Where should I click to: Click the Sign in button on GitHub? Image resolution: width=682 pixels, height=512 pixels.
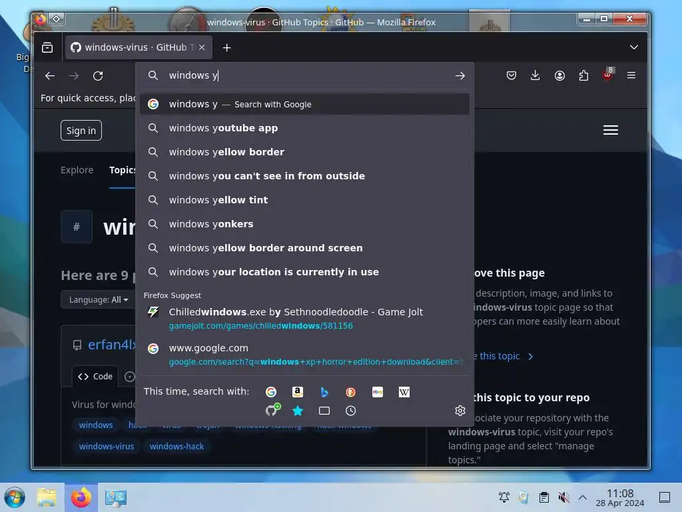81,130
